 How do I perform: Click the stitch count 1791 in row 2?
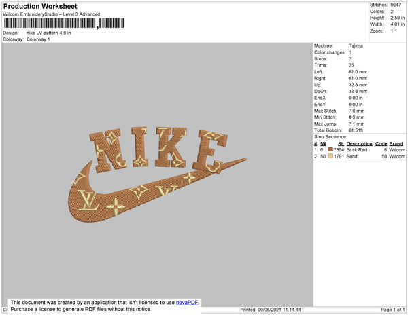coord(339,156)
